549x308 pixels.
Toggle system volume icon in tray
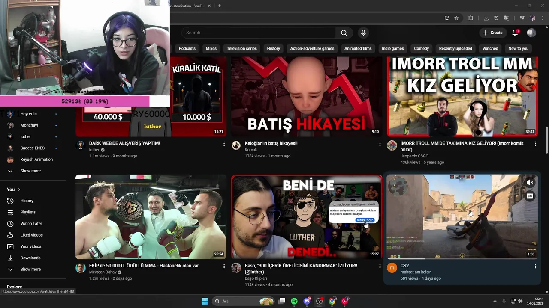click(520, 301)
